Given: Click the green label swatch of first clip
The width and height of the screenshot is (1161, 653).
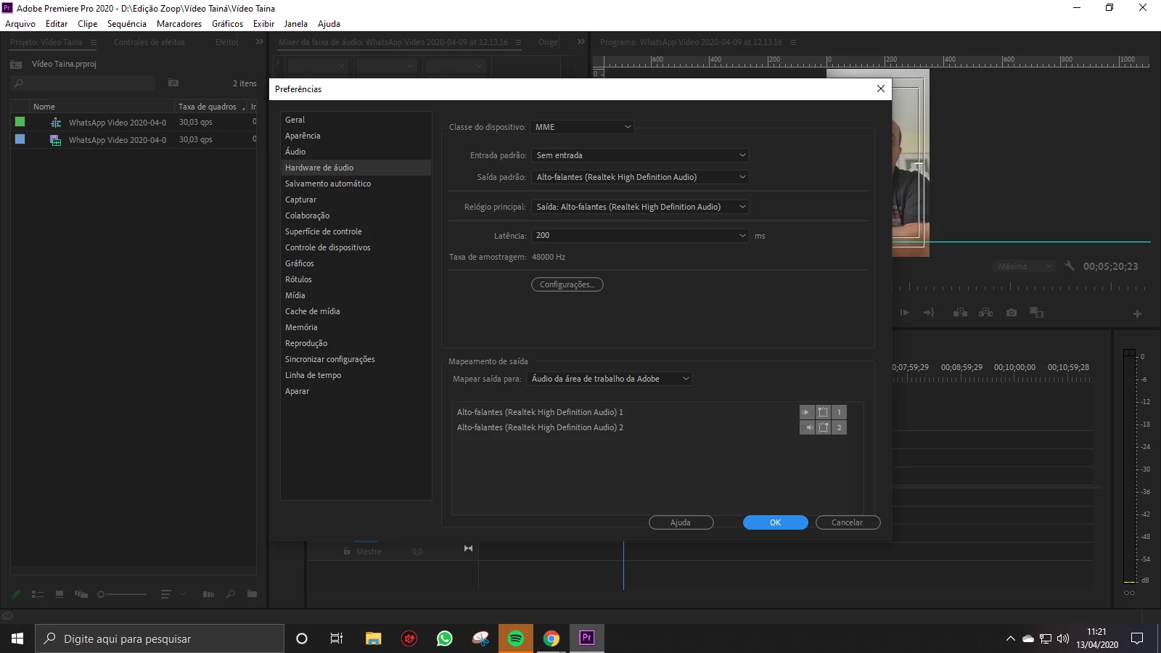Looking at the screenshot, I should point(20,122).
